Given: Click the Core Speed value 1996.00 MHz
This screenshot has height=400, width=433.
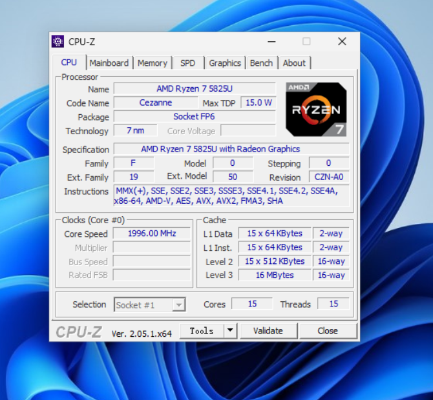Looking at the screenshot, I should tap(152, 234).
